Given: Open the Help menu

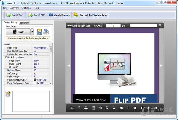Looking at the screenshot, I should click(36, 8).
